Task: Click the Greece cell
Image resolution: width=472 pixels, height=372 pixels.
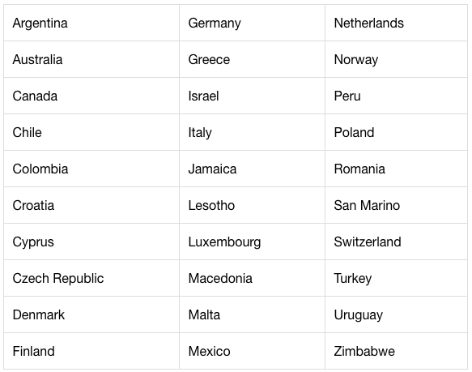Action: (x=253, y=59)
